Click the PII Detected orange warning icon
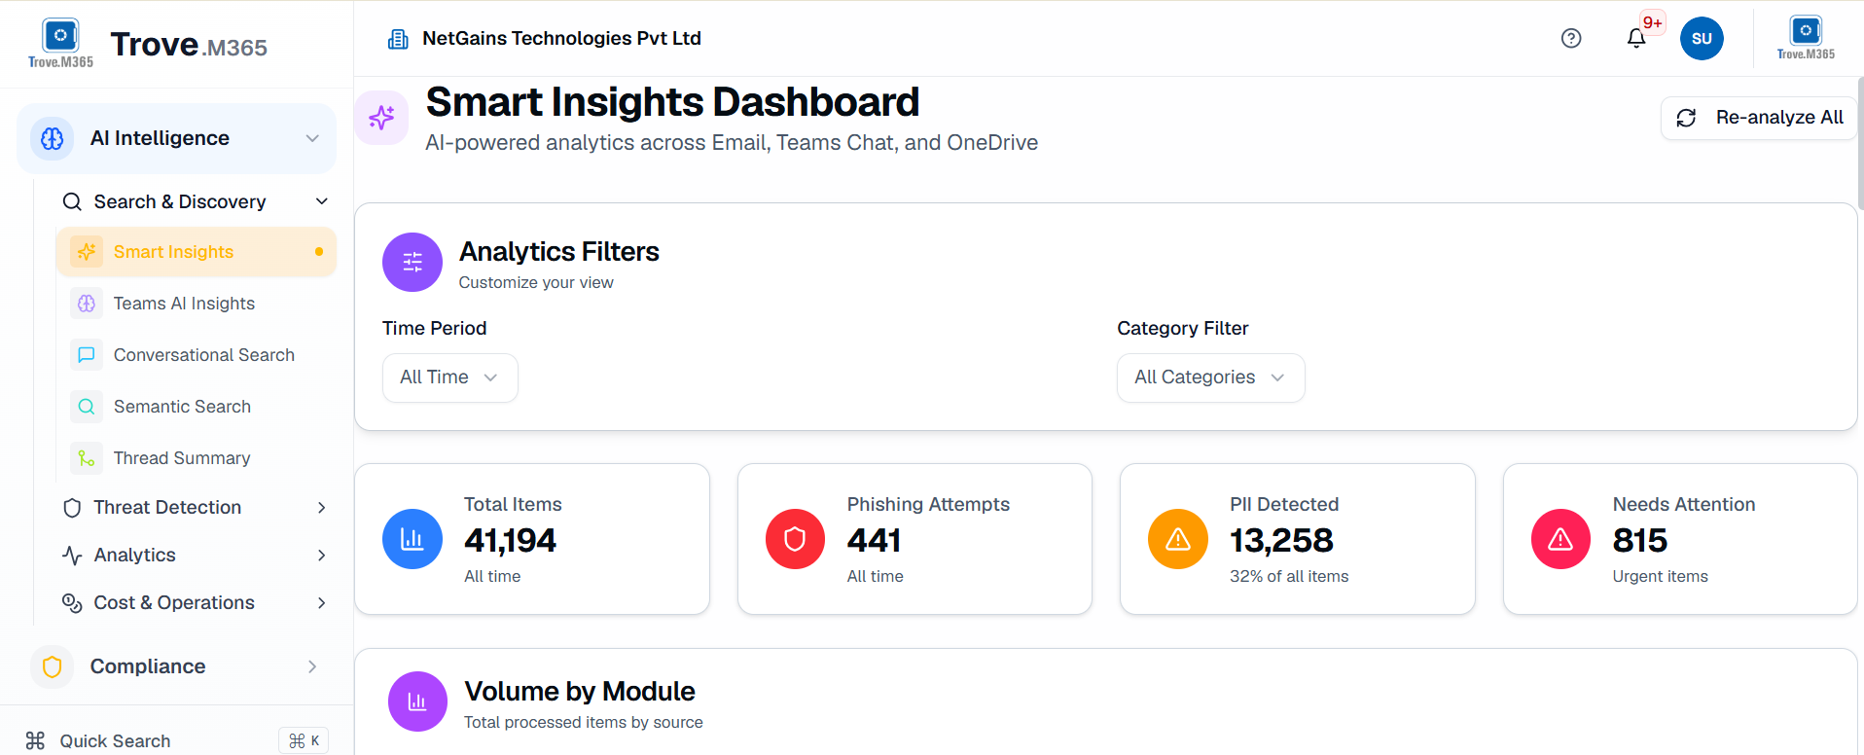 (x=1178, y=539)
